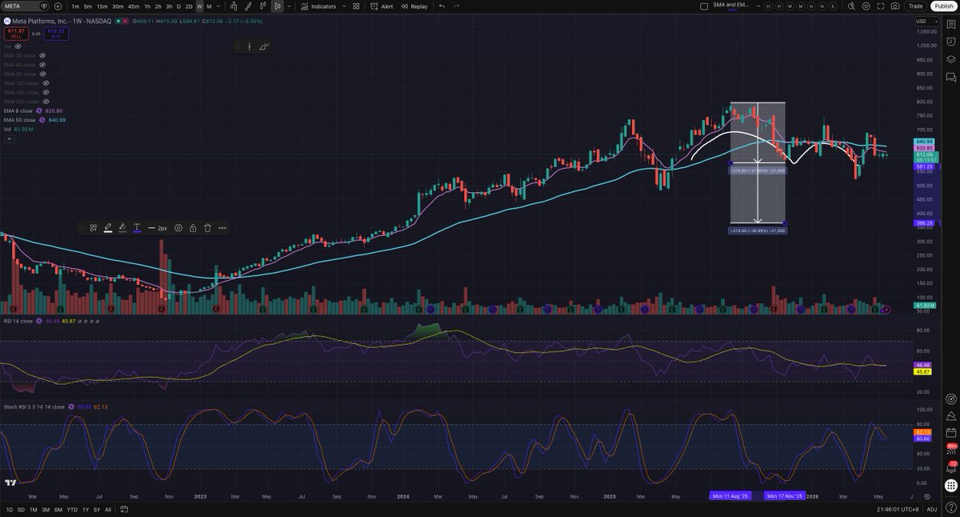Screen dimensions: 960x517
Task: Select the 5Y date range
Action: pyautogui.click(x=97, y=510)
